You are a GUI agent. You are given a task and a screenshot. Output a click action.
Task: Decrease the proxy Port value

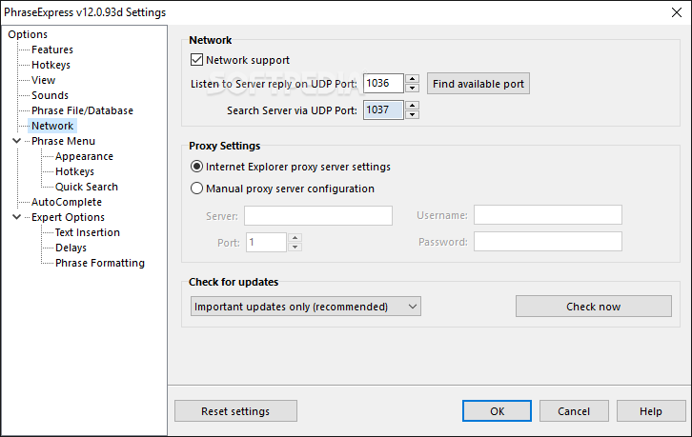[295, 247]
